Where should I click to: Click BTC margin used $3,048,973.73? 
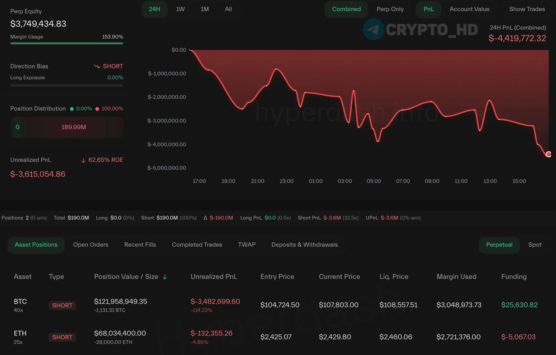tap(459, 305)
